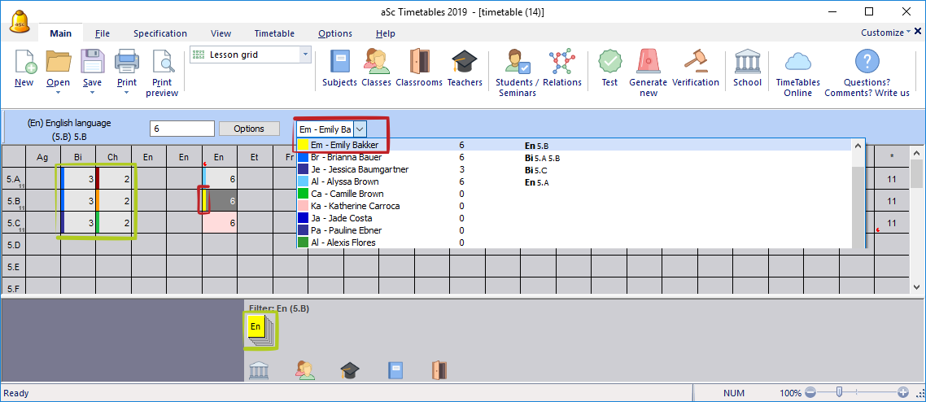Viewport: 926px width, 402px height.
Task: Select the yellow En lesson card
Action: click(256, 326)
